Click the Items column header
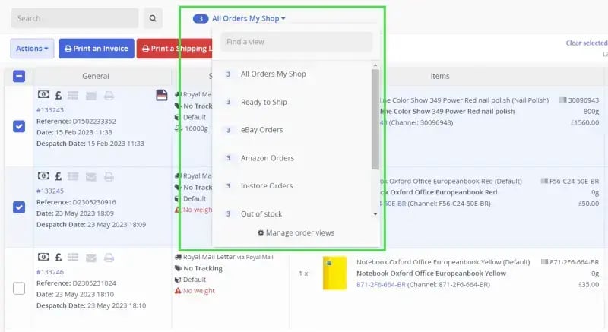This screenshot has width=608, height=332. pos(440,76)
